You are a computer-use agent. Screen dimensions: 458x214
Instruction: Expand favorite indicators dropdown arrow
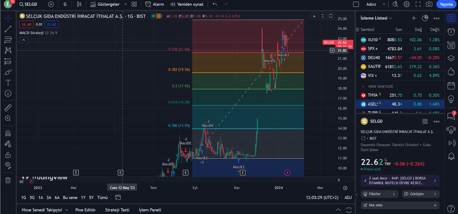tap(125, 4)
